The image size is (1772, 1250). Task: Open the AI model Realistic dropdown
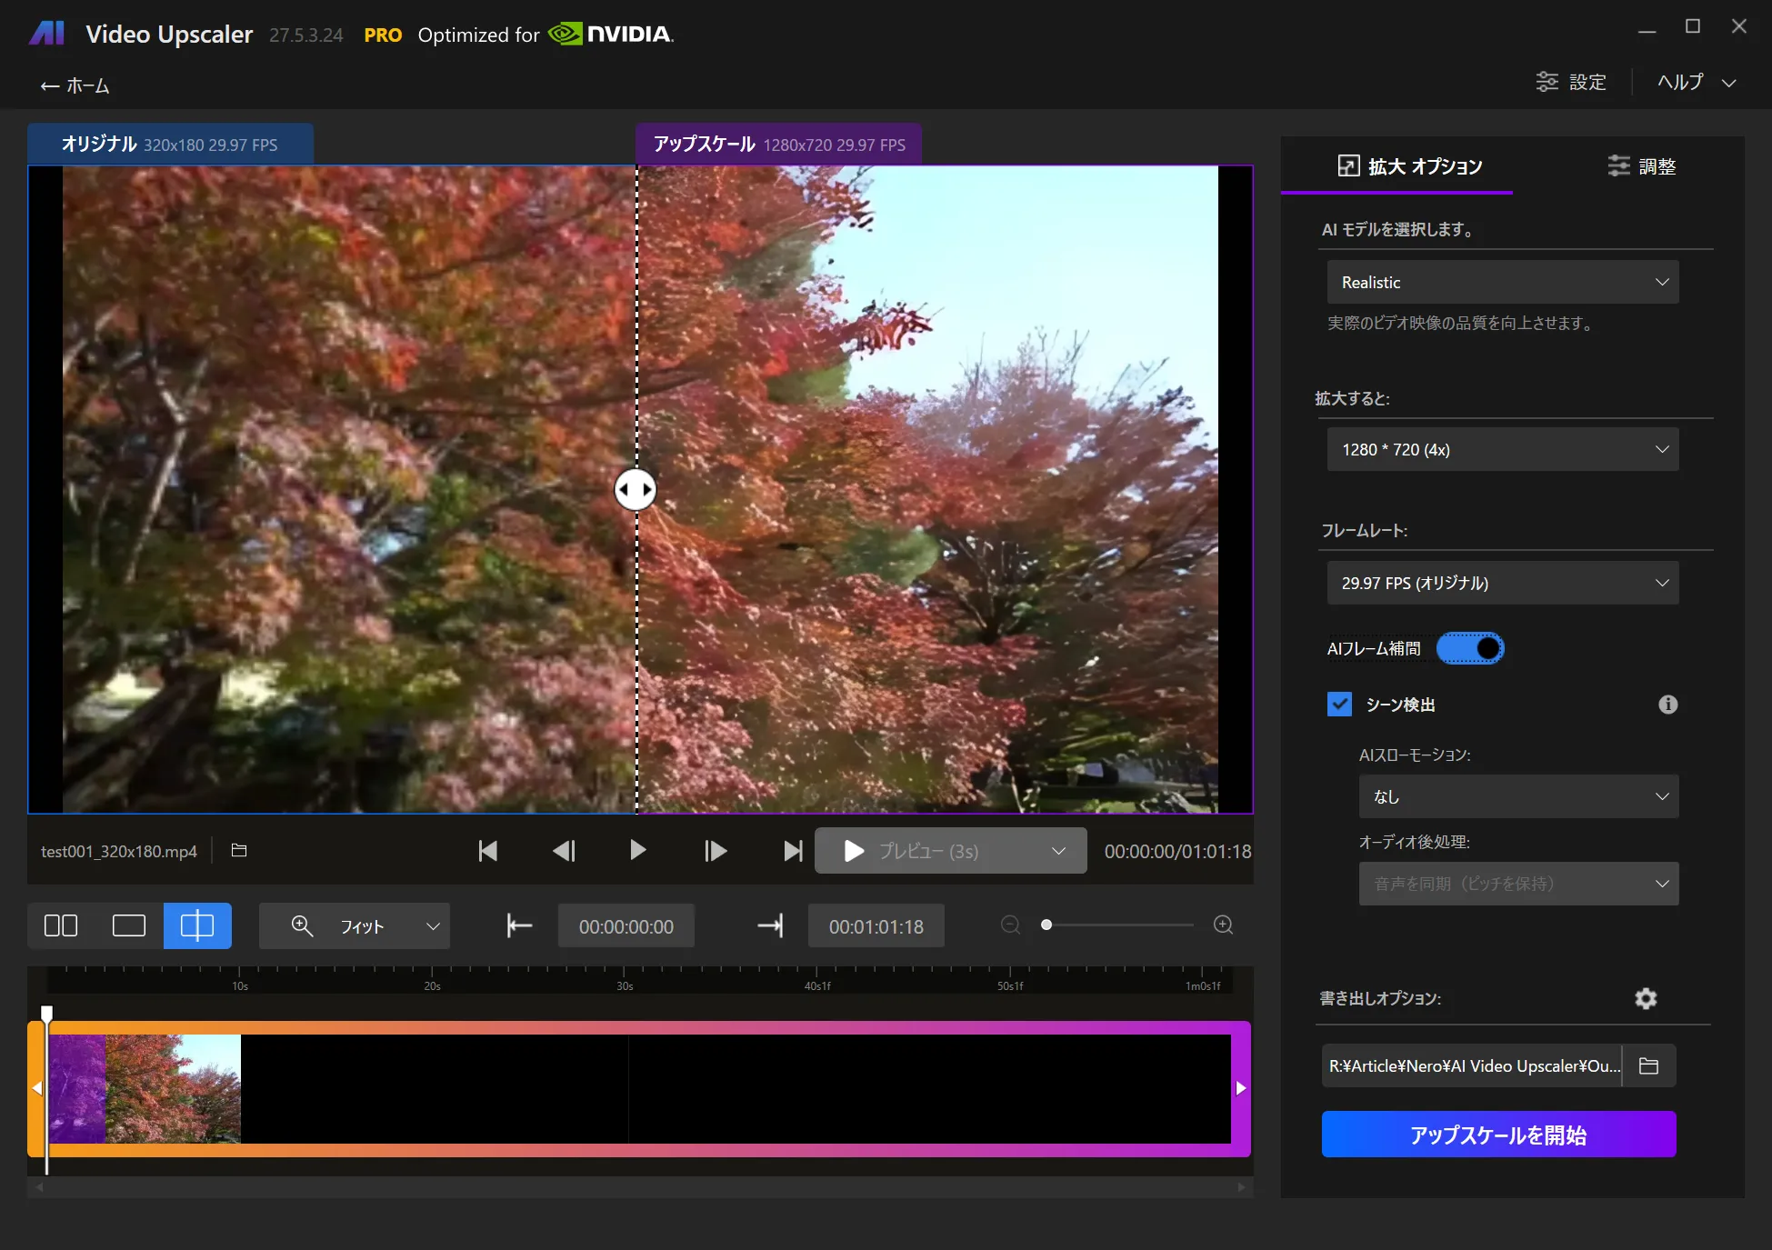(1502, 282)
